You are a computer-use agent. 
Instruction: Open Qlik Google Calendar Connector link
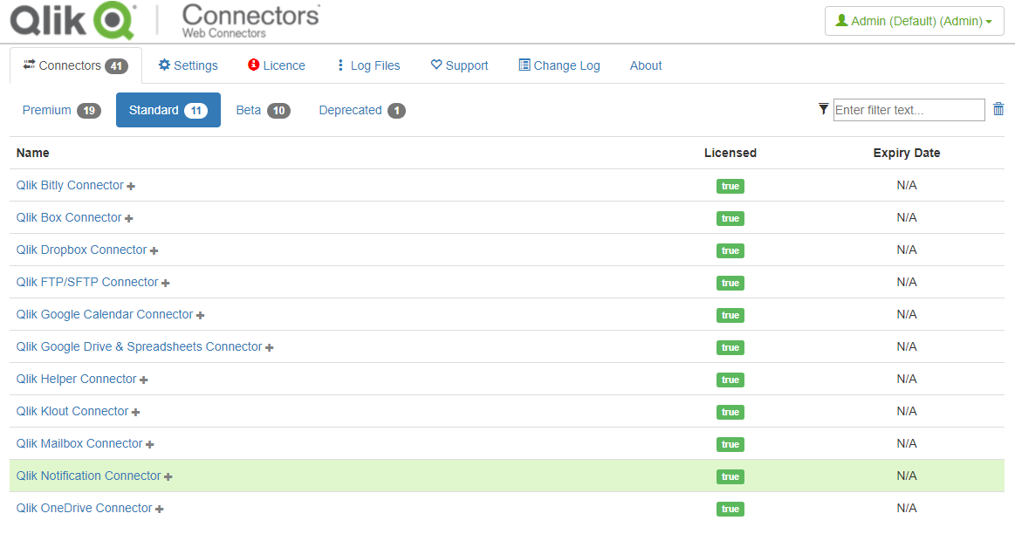point(105,315)
